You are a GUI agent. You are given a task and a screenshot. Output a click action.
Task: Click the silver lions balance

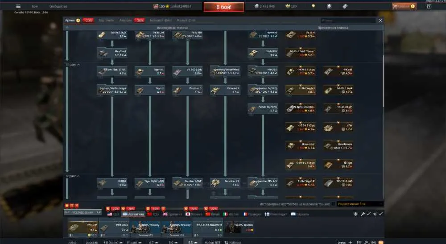264,6
